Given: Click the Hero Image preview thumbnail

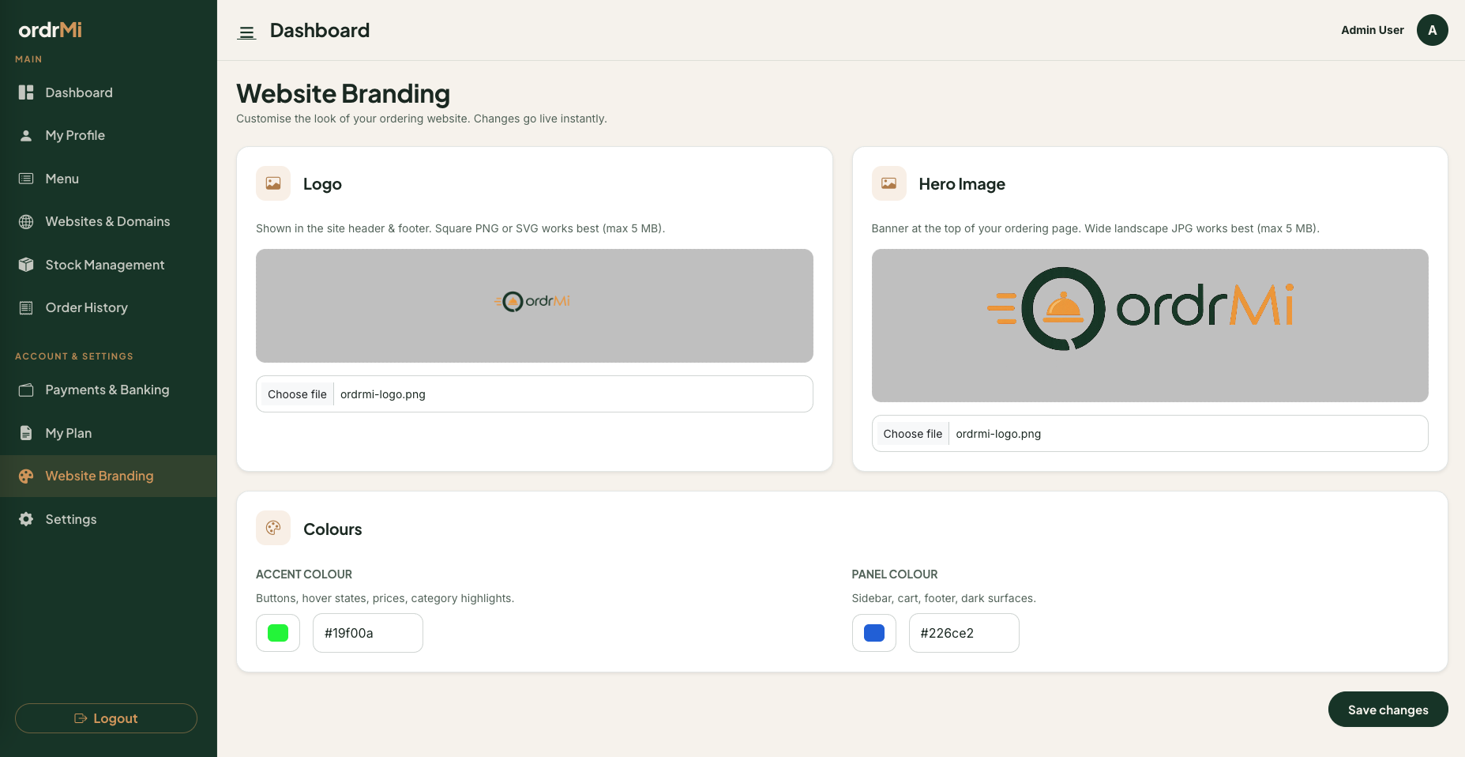Looking at the screenshot, I should pos(1150,326).
